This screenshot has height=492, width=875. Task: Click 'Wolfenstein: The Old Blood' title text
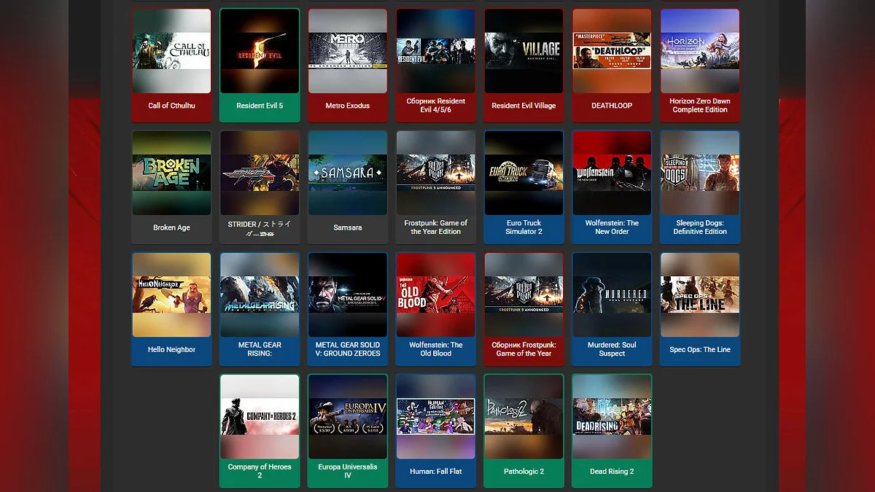pos(436,349)
